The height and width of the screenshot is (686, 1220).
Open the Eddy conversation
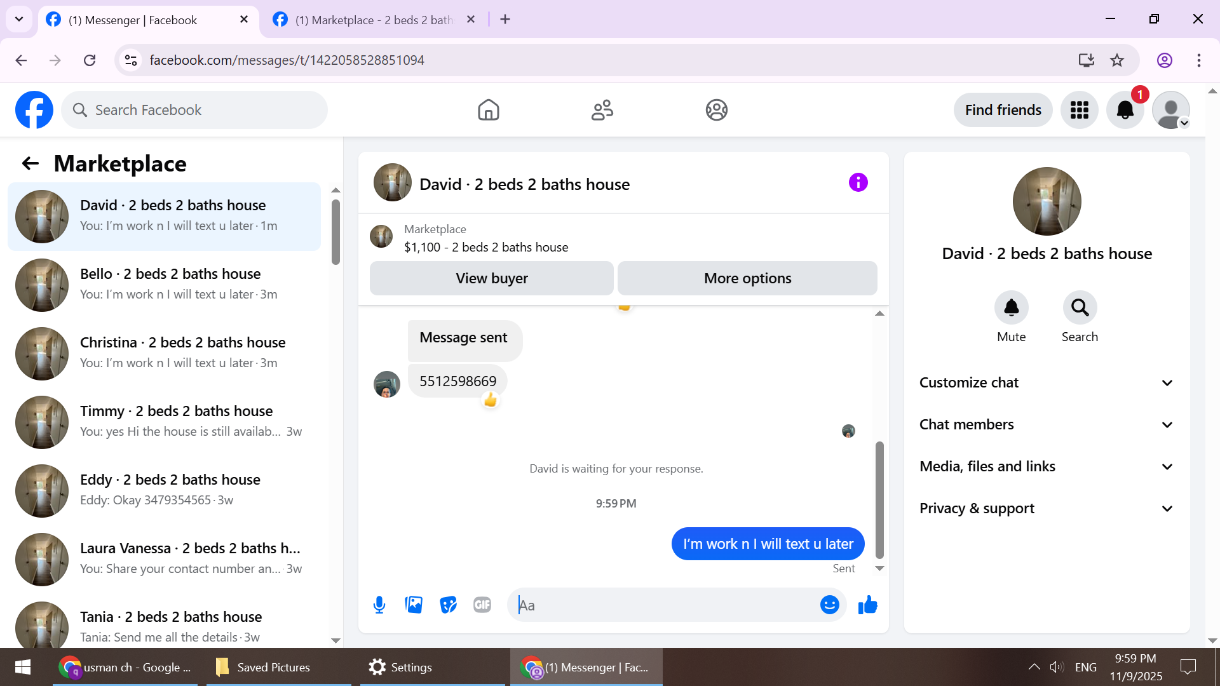point(164,491)
